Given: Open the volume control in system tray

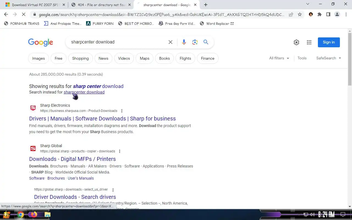Looking at the screenshot, I should point(312,215).
